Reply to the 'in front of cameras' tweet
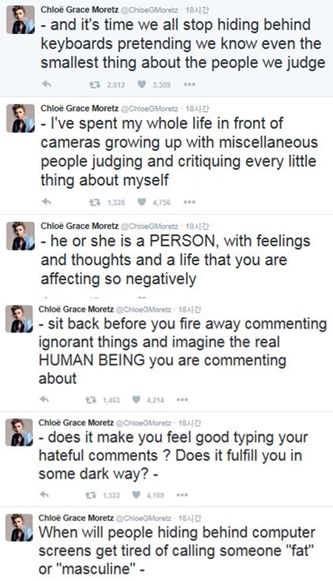Screen dimensions: 333x581 pos(47,202)
